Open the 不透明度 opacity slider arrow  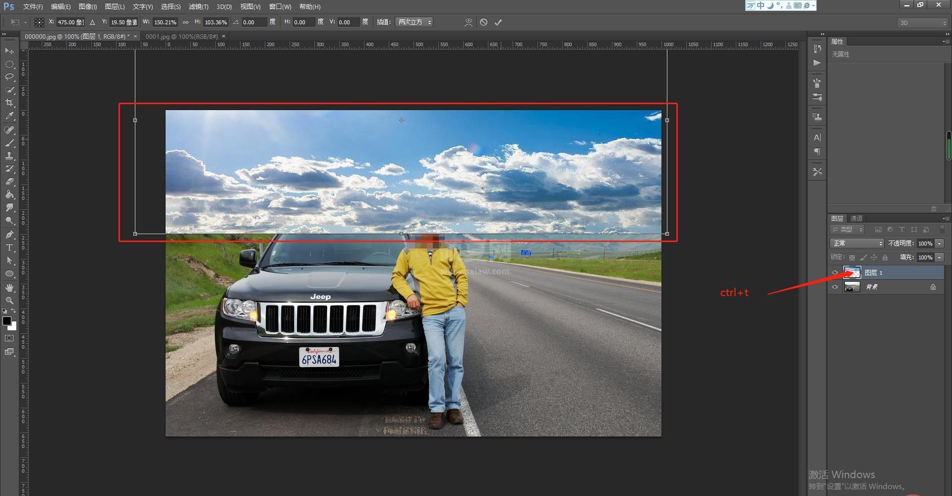940,244
